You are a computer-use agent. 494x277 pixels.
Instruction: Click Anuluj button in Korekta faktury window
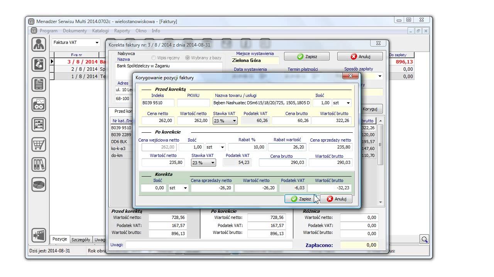coord(360,56)
